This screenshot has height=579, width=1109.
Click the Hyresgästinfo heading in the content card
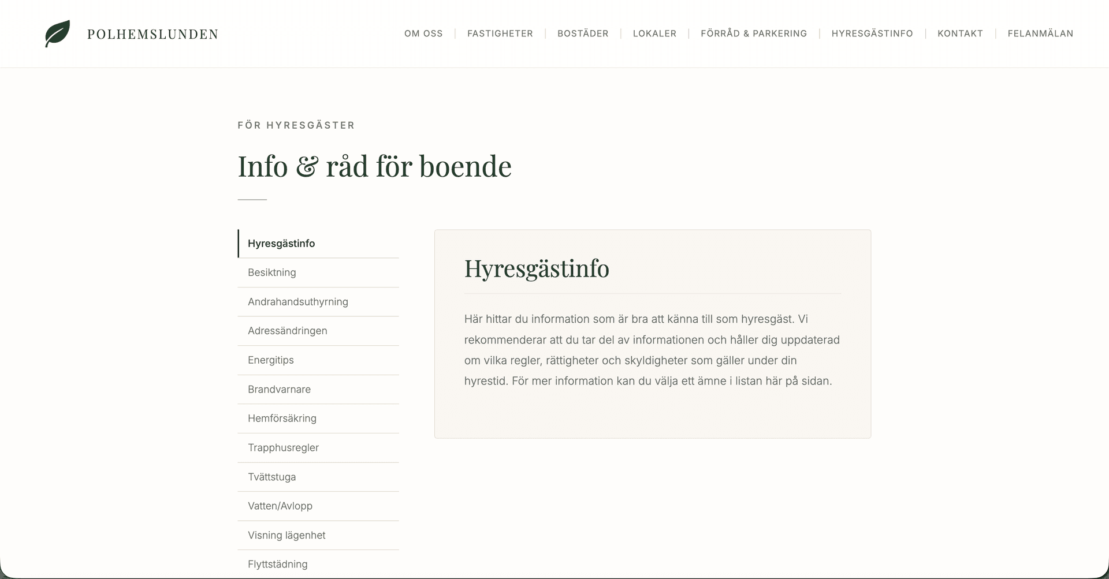pos(537,268)
